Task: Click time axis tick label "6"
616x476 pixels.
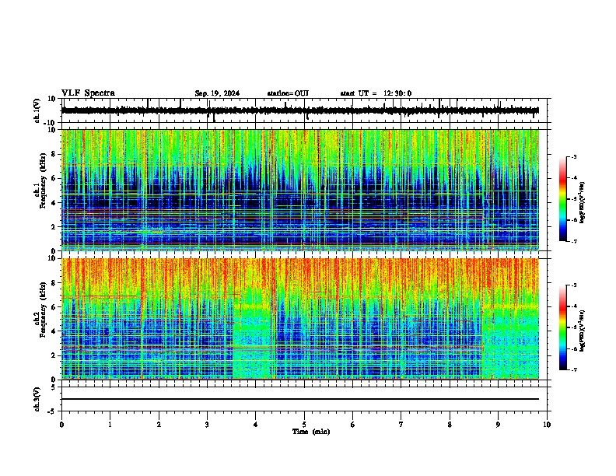Action: pos(353,424)
